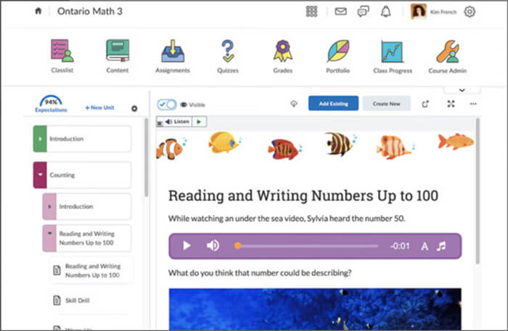This screenshot has width=508, height=331.
Task: Collapse the navbar chevron tab
Action: coord(462,90)
